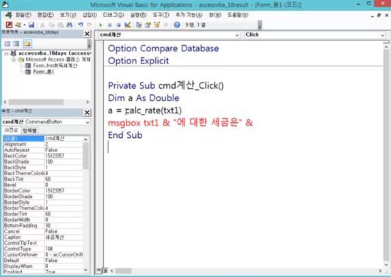Open the Object Browser icon
This screenshot has width=391, height=277.
tap(157, 25)
